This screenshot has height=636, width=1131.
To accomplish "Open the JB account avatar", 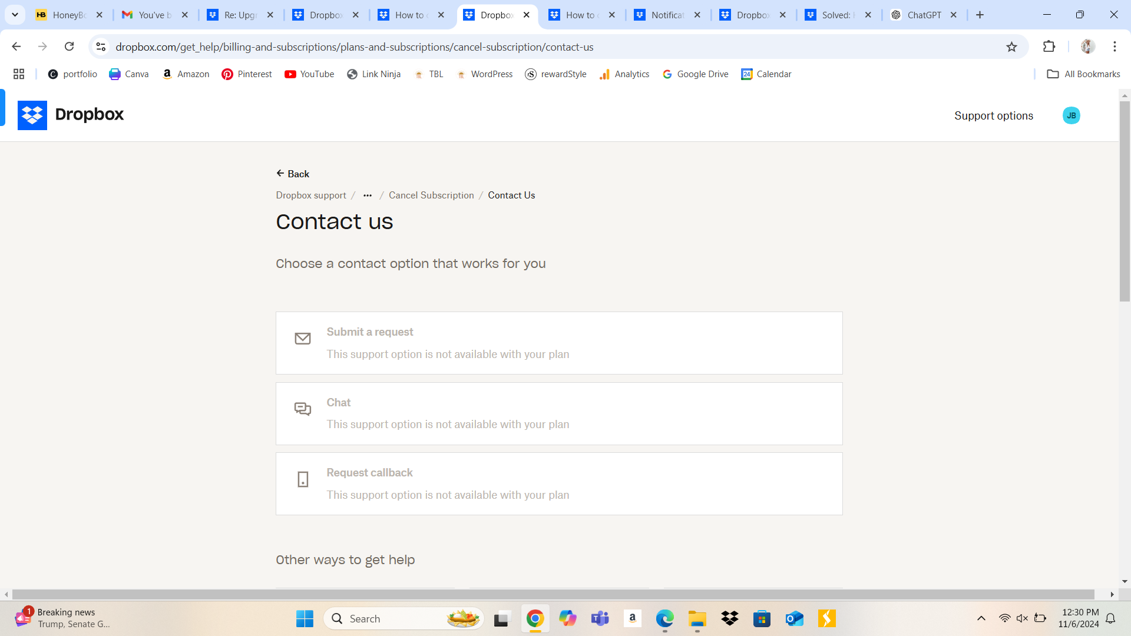I will click(1071, 115).
